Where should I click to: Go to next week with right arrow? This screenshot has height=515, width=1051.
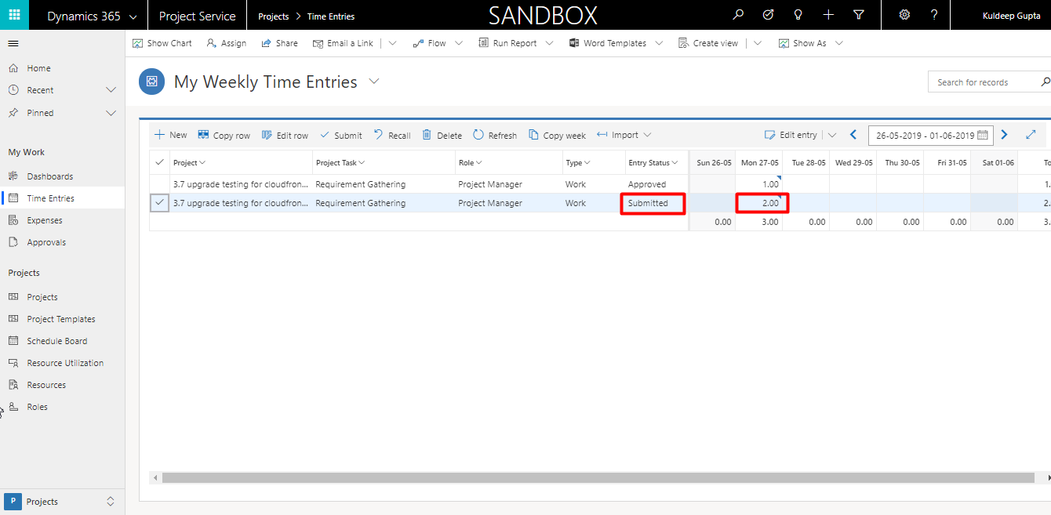(x=1005, y=135)
